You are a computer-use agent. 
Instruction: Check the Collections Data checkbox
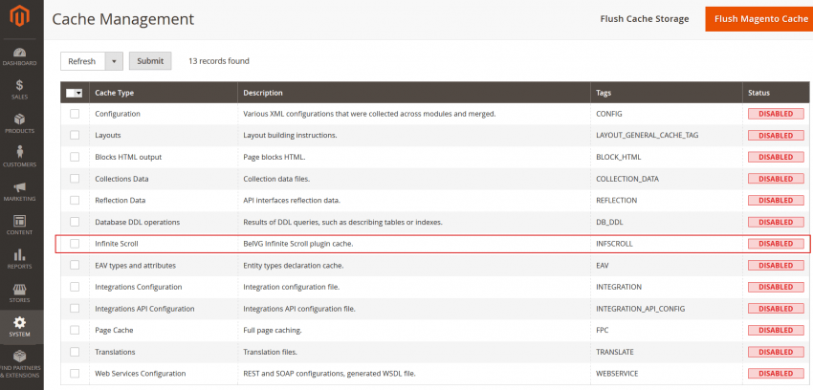tap(75, 179)
